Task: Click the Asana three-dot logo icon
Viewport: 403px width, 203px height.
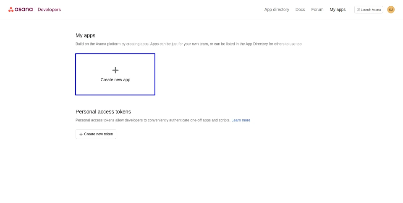Action: click(11, 9)
